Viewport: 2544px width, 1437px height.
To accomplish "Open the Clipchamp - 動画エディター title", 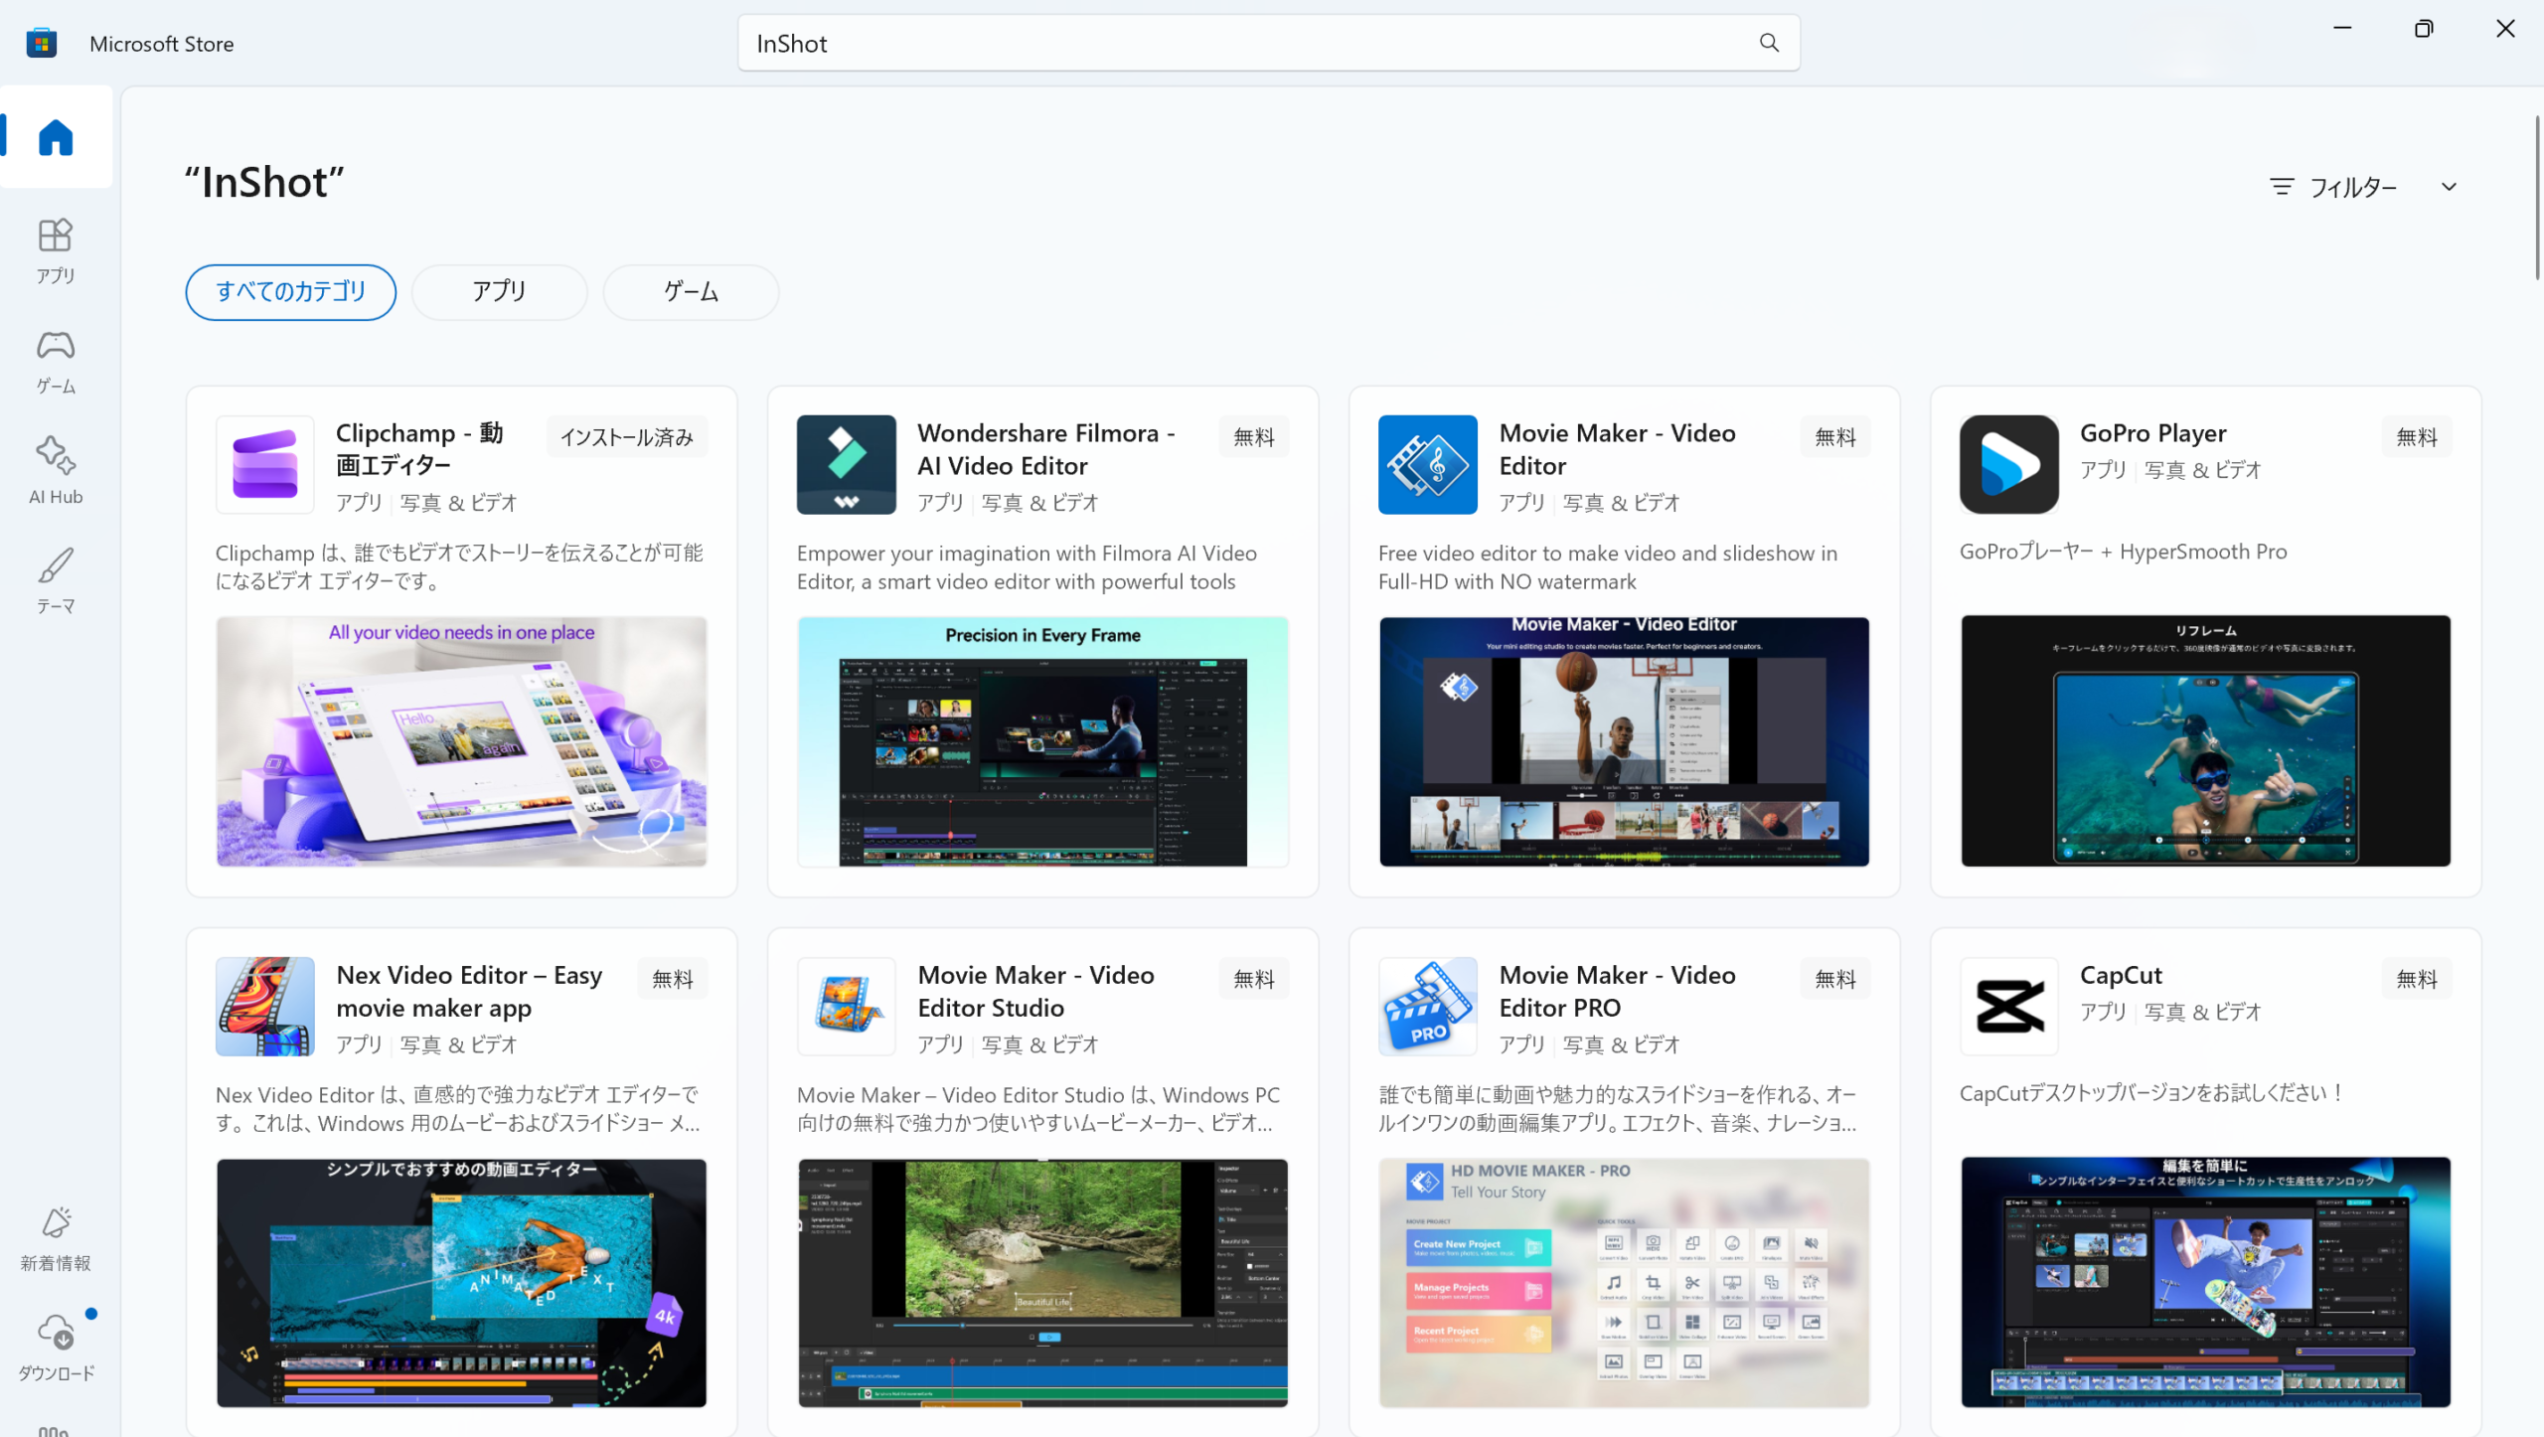I will point(419,449).
